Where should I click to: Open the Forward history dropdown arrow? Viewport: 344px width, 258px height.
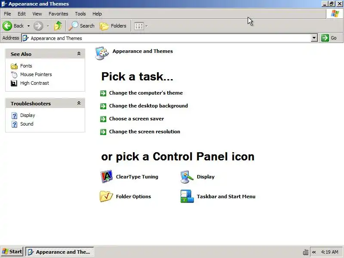point(48,26)
